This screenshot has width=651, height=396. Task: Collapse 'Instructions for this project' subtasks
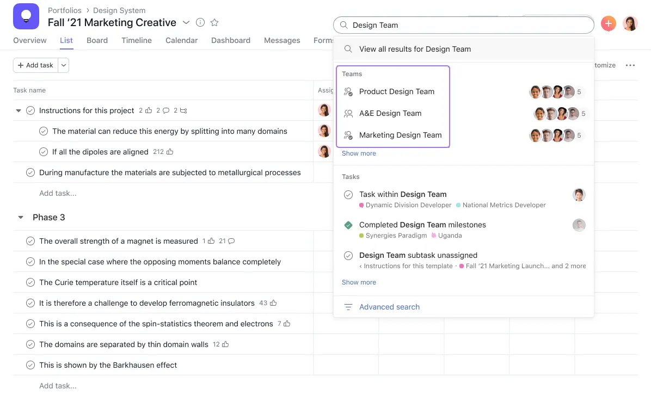point(18,110)
